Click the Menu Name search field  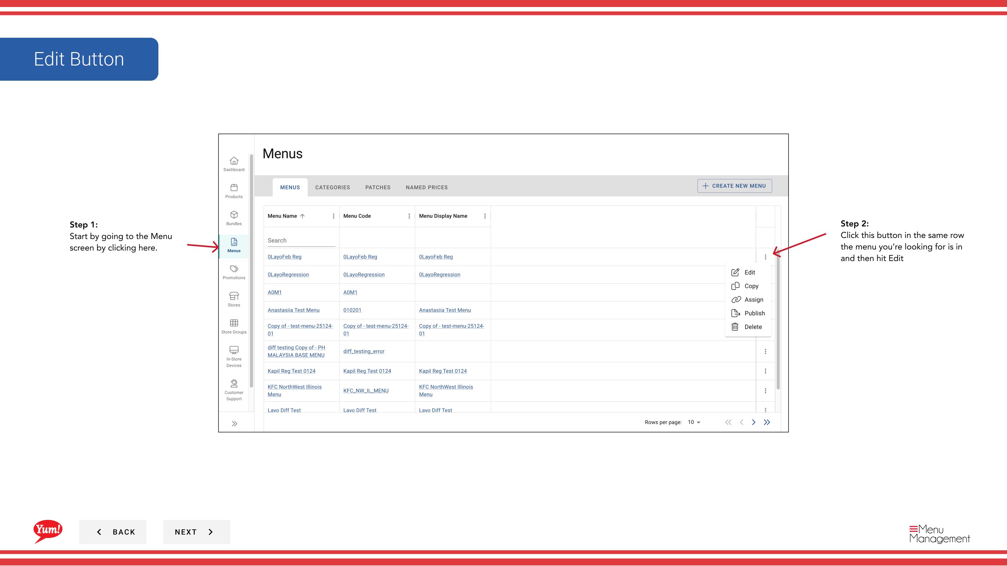[x=301, y=241]
